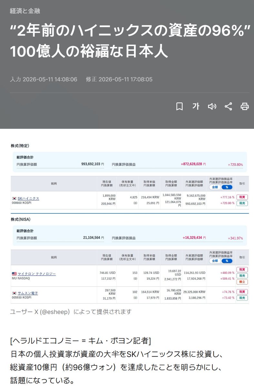Click 積立 button in マイクロン row
The width and height of the screenshot is (254, 388).
pyautogui.click(x=242, y=282)
